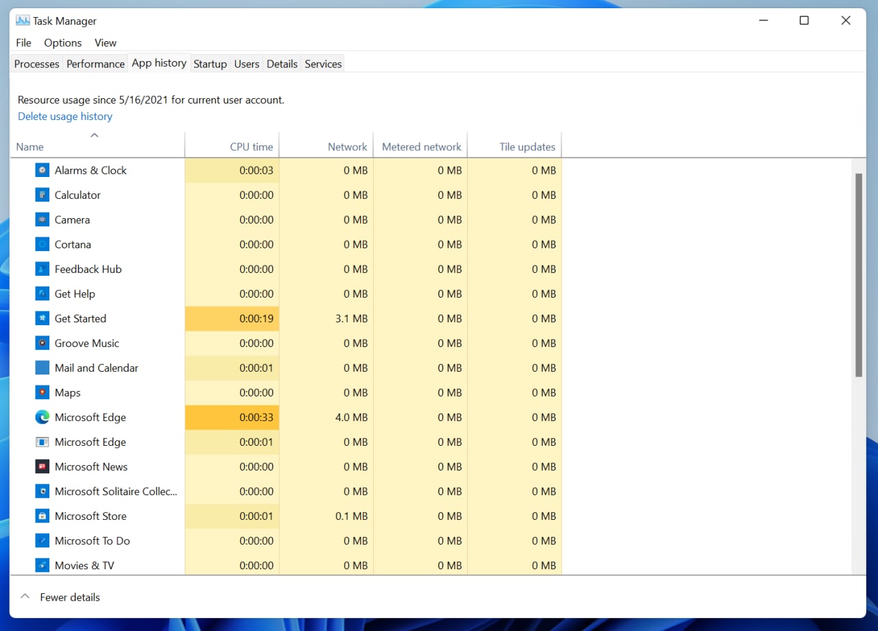Click the Microsoft Edge icon with 0:00:33
The width and height of the screenshot is (878, 631).
pos(43,417)
